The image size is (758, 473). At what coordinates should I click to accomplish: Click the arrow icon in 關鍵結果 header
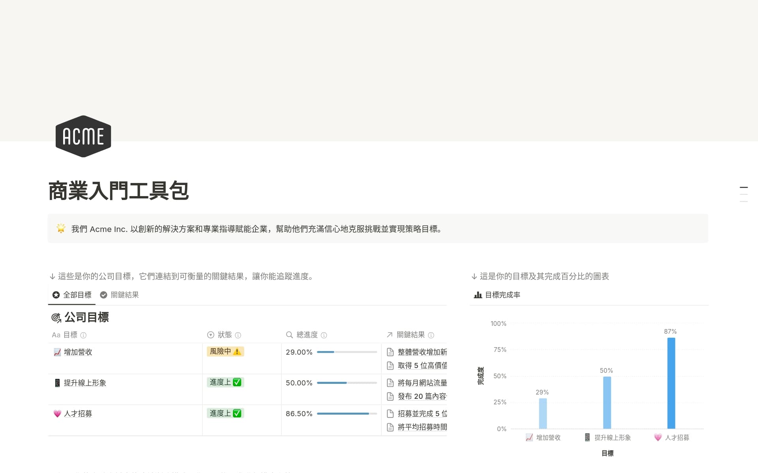pos(389,335)
